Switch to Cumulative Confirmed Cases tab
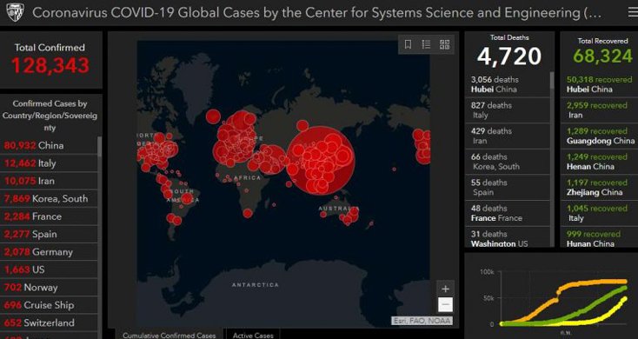This screenshot has width=638, height=339. tap(169, 335)
